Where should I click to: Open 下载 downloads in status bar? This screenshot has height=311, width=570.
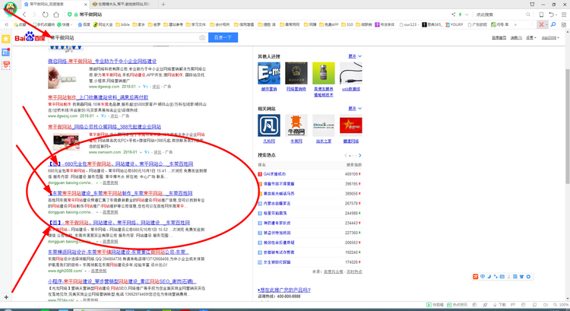coord(499,305)
